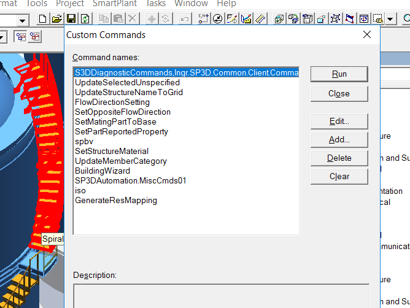Click the Add... button
The width and height of the screenshot is (410, 308).
click(339, 140)
